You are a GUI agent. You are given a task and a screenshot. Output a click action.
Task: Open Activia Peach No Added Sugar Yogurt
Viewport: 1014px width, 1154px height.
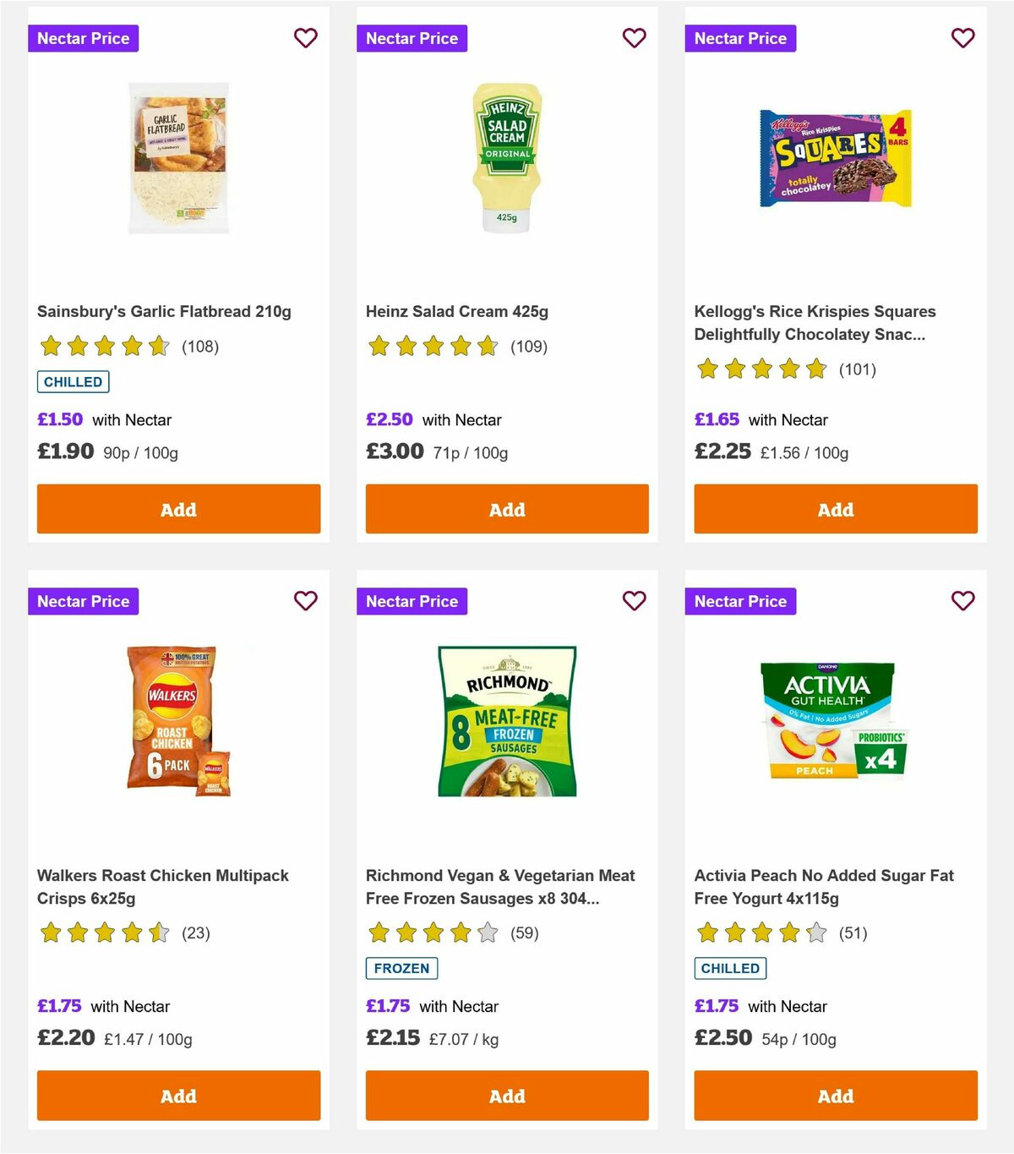[x=823, y=887]
